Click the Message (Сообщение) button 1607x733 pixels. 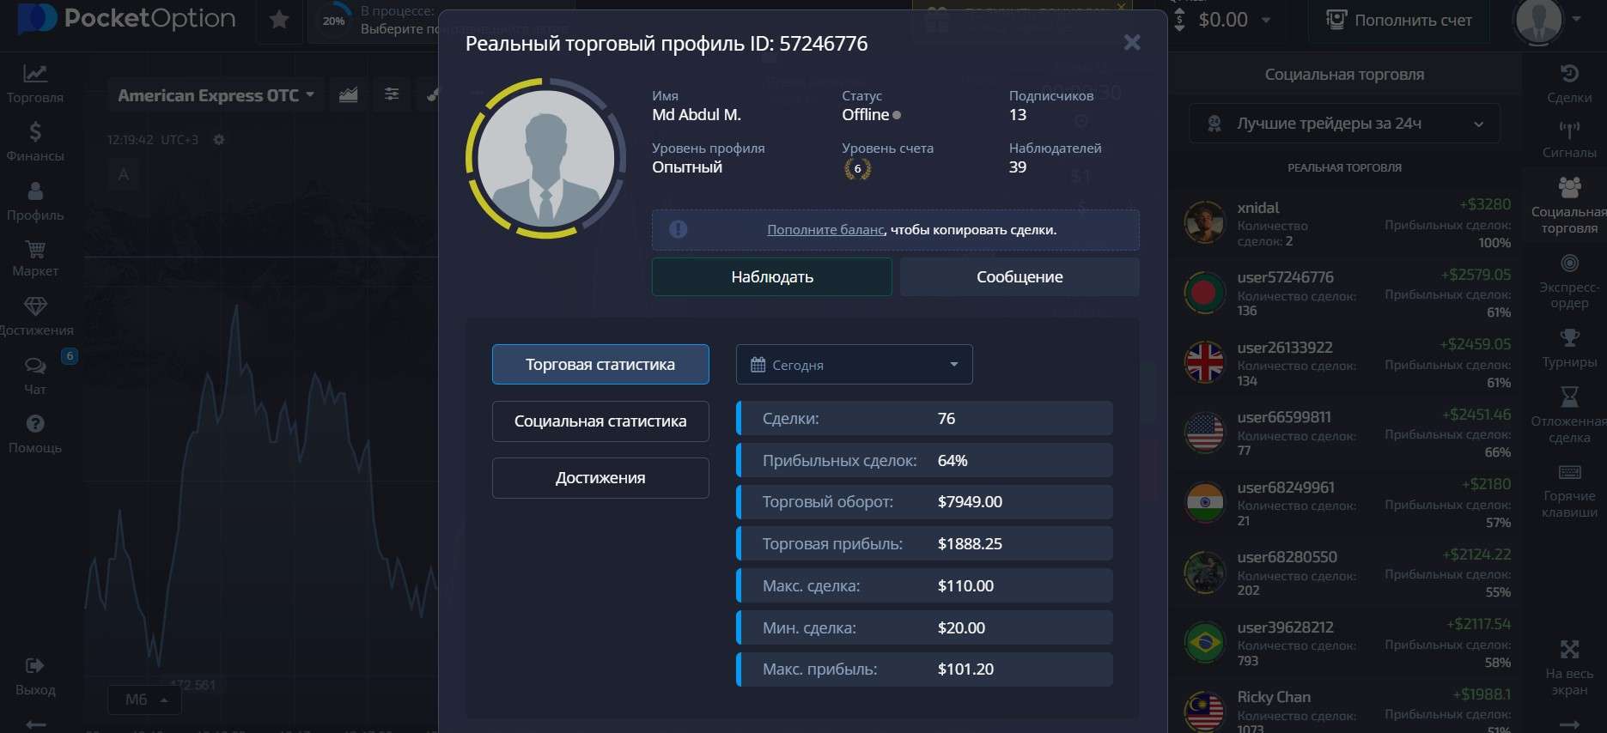1020,277
